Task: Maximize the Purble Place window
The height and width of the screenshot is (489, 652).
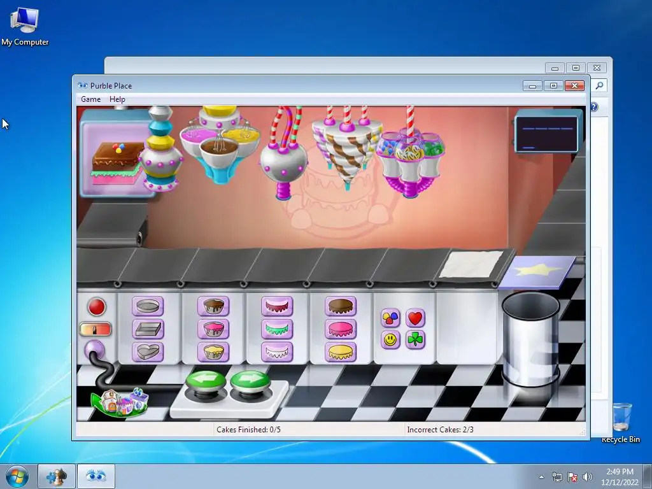Action: click(553, 86)
